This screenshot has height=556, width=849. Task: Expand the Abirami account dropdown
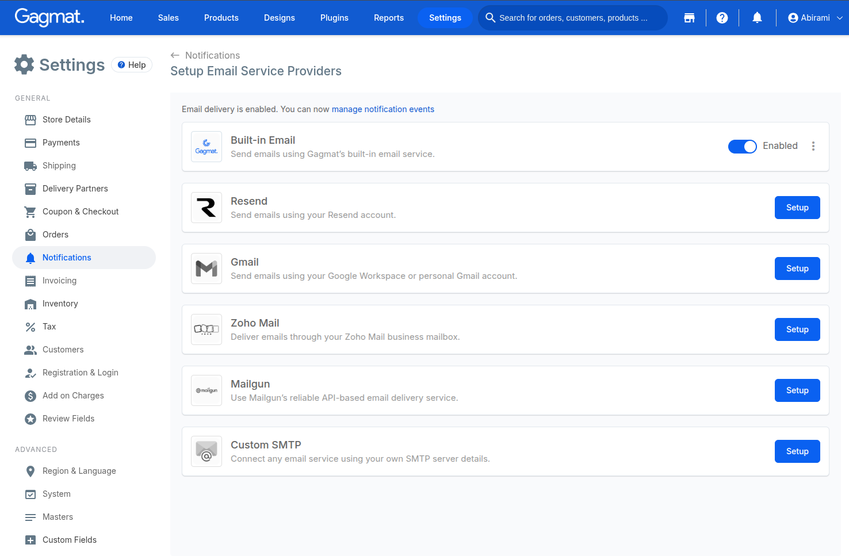point(815,18)
